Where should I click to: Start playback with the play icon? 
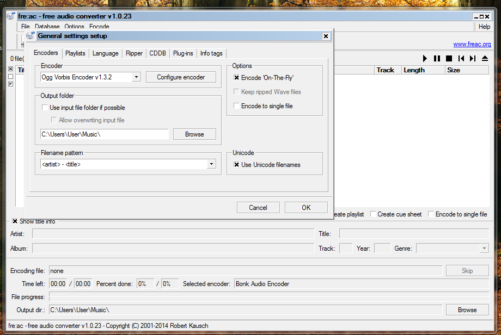click(x=425, y=58)
